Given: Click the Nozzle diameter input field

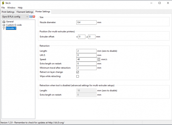Looking at the screenshot, I should pyautogui.click(x=86, y=23).
